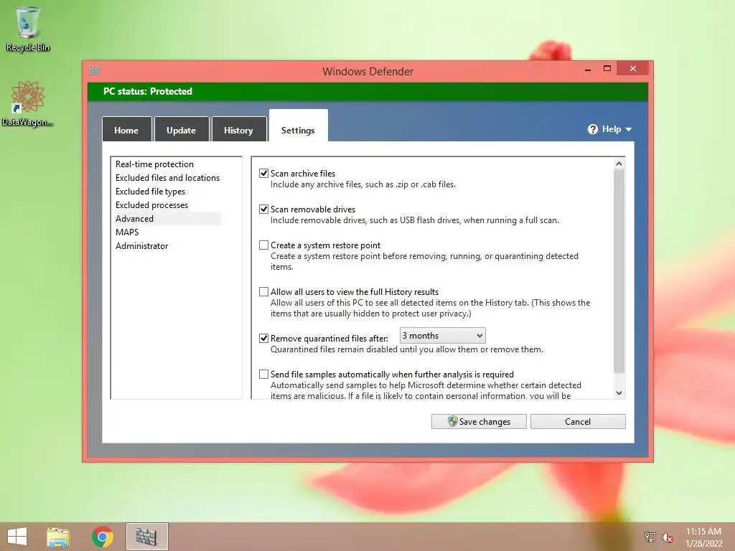Select the MAPS settings category
Viewport: 735px width, 551px height.
coord(127,232)
